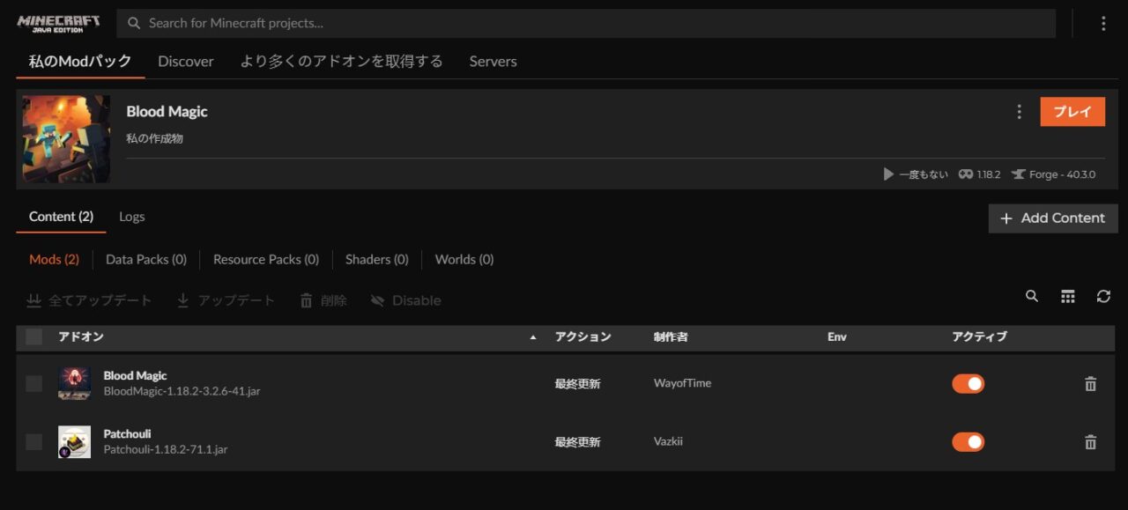This screenshot has width=1128, height=510.
Task: Go to the Servers tab
Action: [x=493, y=62]
